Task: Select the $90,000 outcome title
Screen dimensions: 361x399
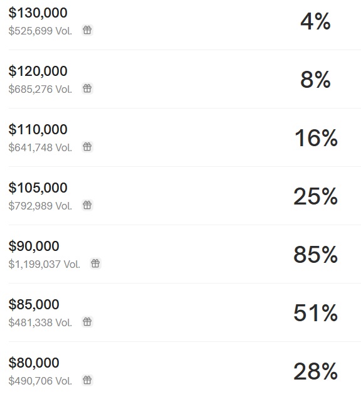Action: point(34,246)
